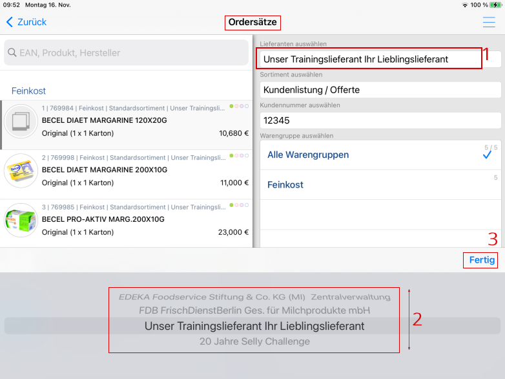
Task: Pick FDB FrischDienstBerlin in the picker
Action: (x=254, y=310)
